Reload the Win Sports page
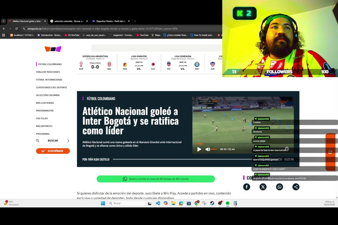The image size is (338, 225). [x=16, y=29]
